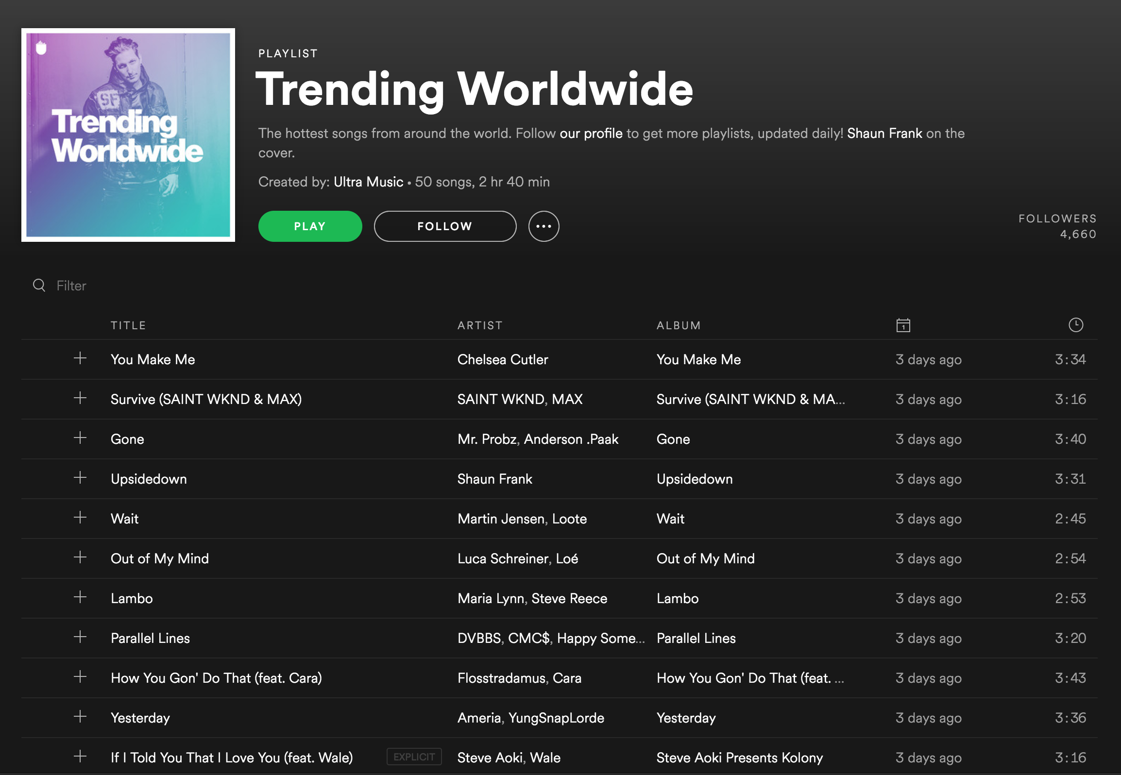Open artist Steve Reece

tap(569, 599)
